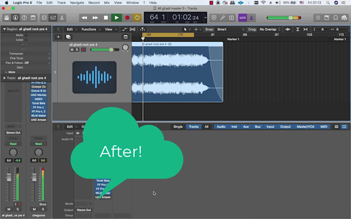
Task: Open the pointer Left-click Tool menu
Action: [x=187, y=29]
